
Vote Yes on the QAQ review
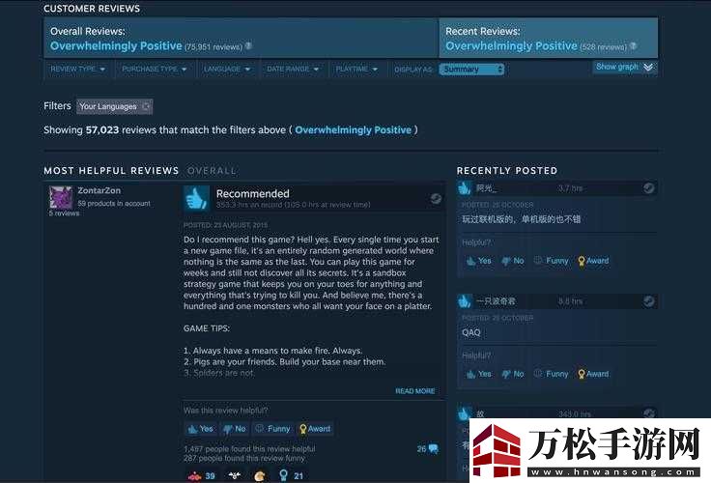(479, 374)
